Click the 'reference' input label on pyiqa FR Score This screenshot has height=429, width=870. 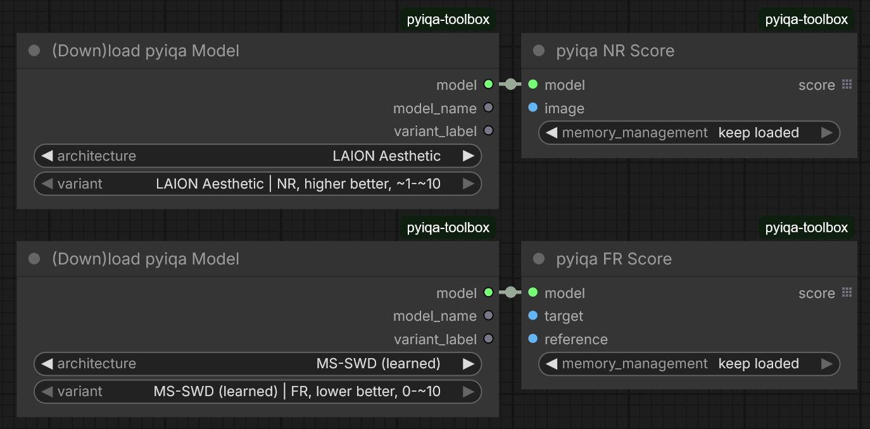click(576, 339)
